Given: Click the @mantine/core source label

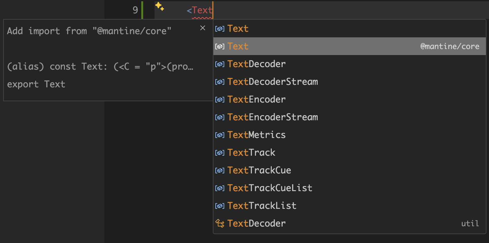Looking at the screenshot, I should point(450,47).
